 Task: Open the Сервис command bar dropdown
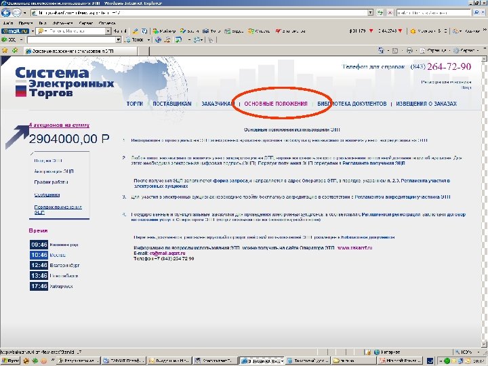(466, 50)
